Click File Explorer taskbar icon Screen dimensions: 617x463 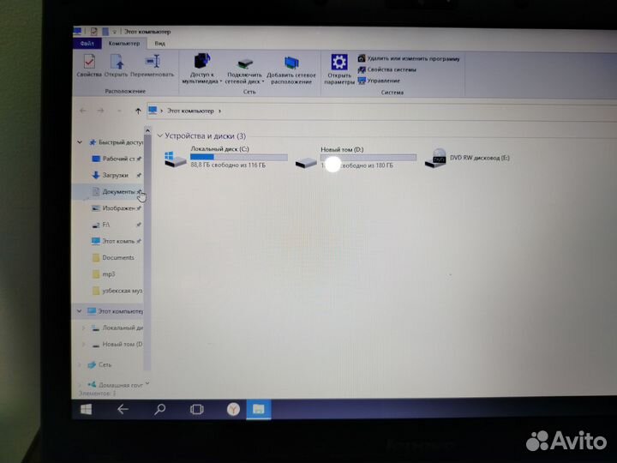point(258,410)
